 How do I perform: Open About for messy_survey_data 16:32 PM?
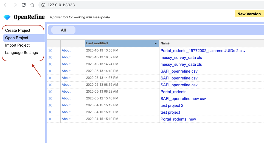click(66, 57)
